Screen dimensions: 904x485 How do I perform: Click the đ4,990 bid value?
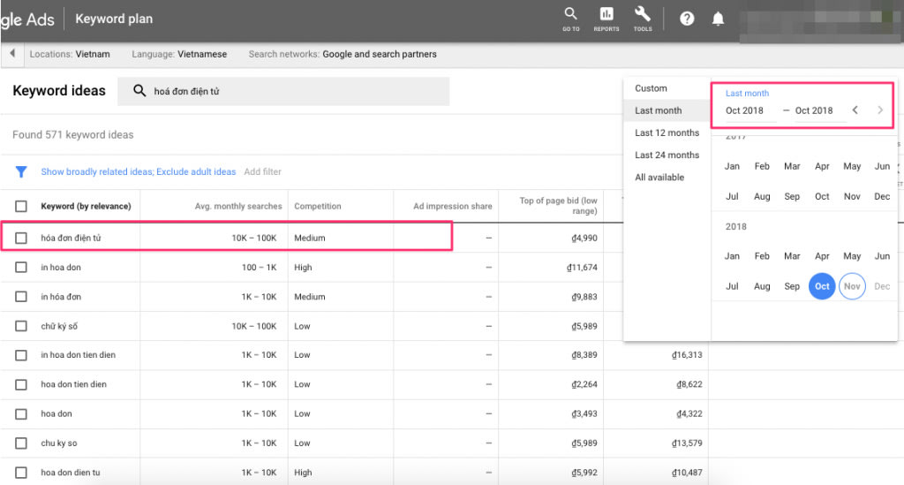click(x=584, y=239)
